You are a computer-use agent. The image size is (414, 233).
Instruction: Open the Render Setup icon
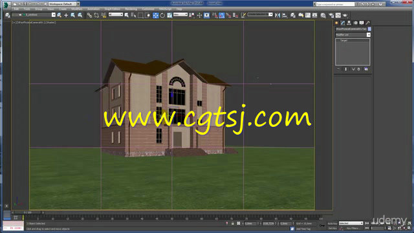click(x=331, y=16)
